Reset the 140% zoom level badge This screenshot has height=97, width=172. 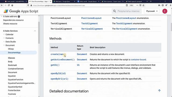131,5
